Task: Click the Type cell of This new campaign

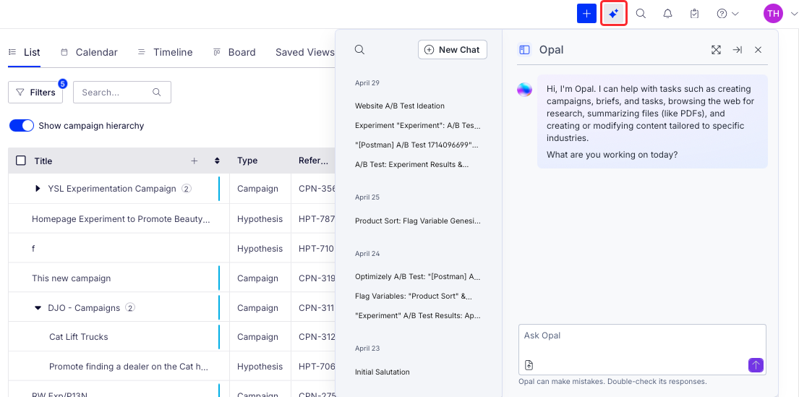Action: click(258, 278)
